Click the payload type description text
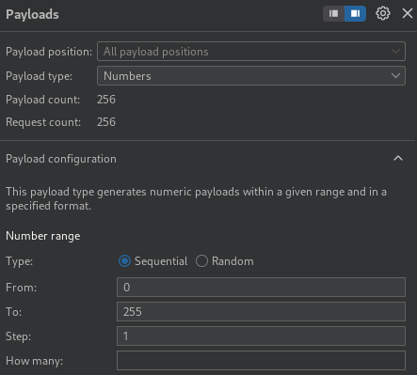Screen dimensions: 417x375 (196, 198)
